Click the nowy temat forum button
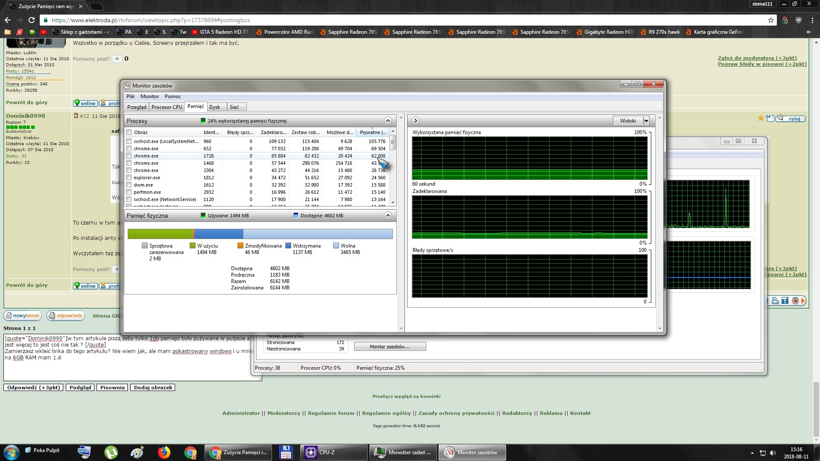The width and height of the screenshot is (820, 461). [23, 316]
